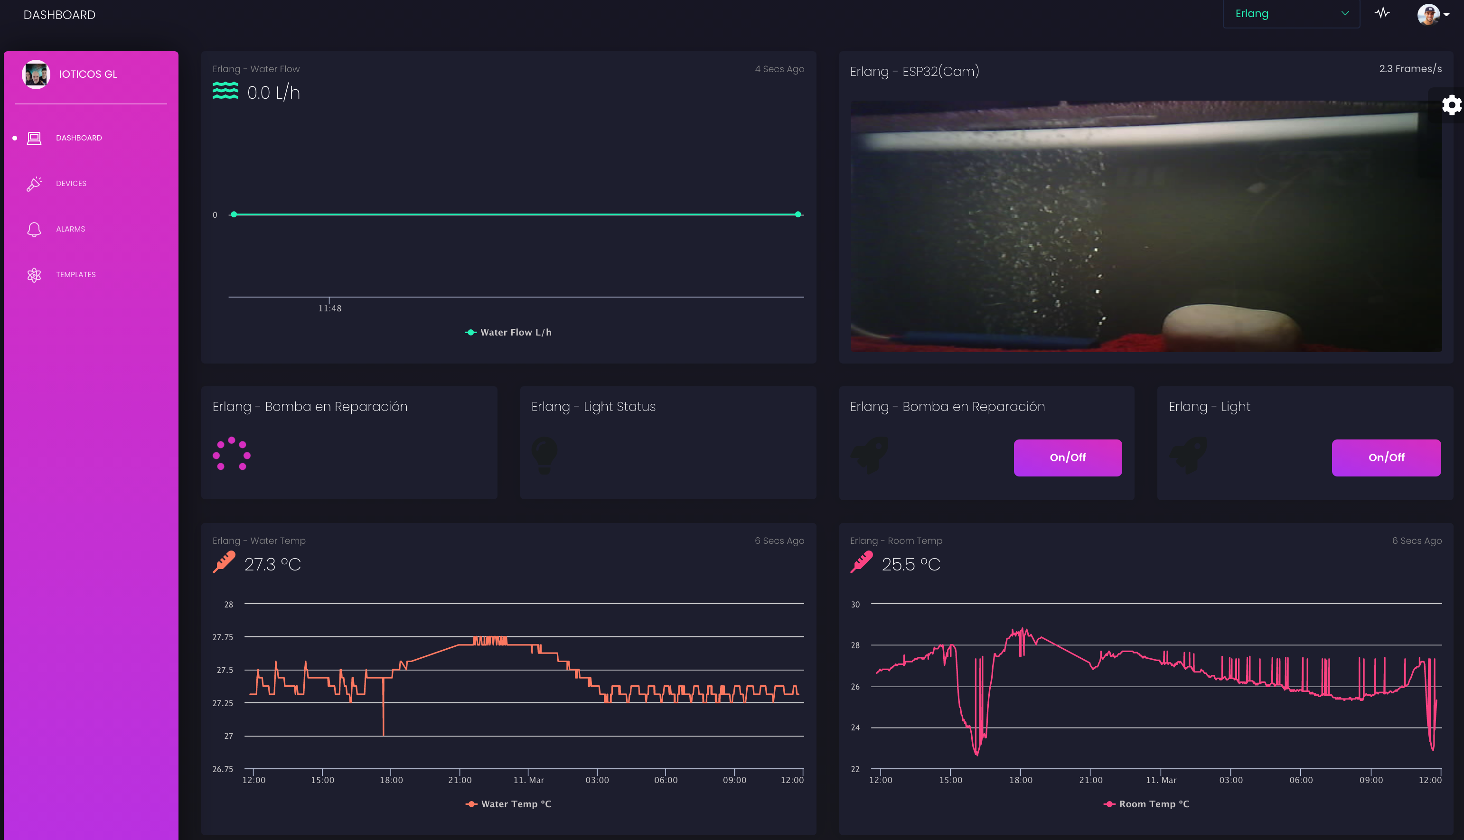Viewport: 1464px width, 840px height.
Task: Click the Devices flashlight icon in sidebar
Action: [34, 184]
